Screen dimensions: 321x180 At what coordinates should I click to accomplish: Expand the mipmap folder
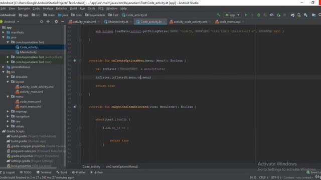[x=8, y=111]
